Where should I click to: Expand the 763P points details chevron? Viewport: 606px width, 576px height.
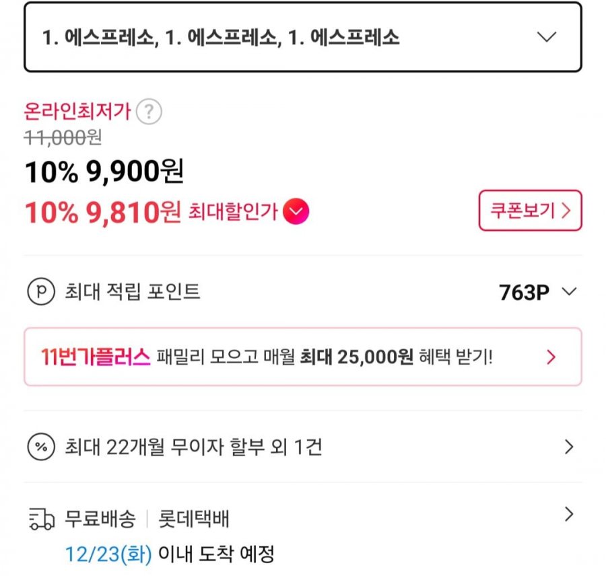coord(569,292)
